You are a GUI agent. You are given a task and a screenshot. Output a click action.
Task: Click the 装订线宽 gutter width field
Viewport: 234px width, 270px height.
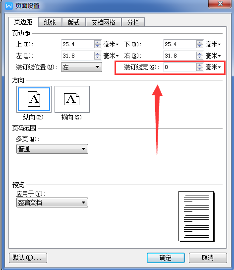point(180,67)
